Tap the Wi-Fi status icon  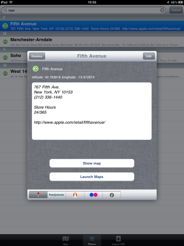click(11, 2)
